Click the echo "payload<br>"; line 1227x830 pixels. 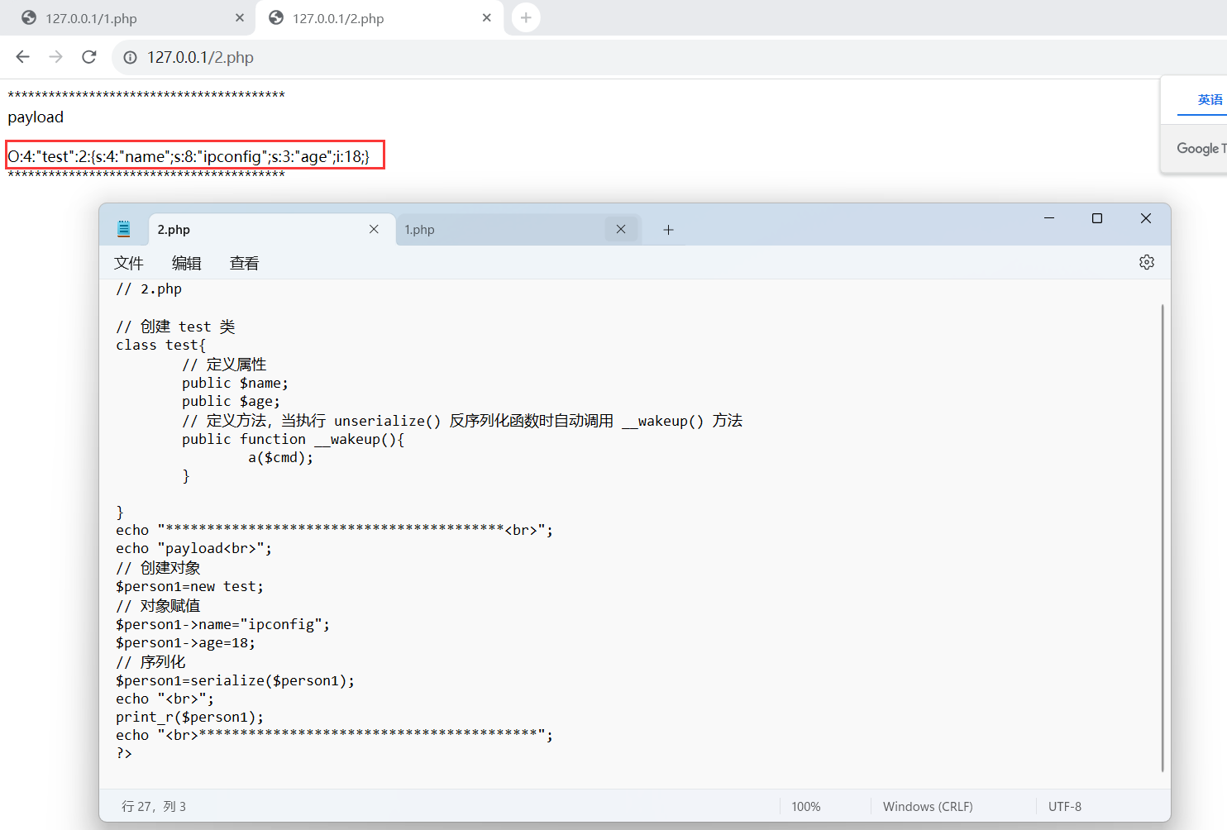point(194,548)
